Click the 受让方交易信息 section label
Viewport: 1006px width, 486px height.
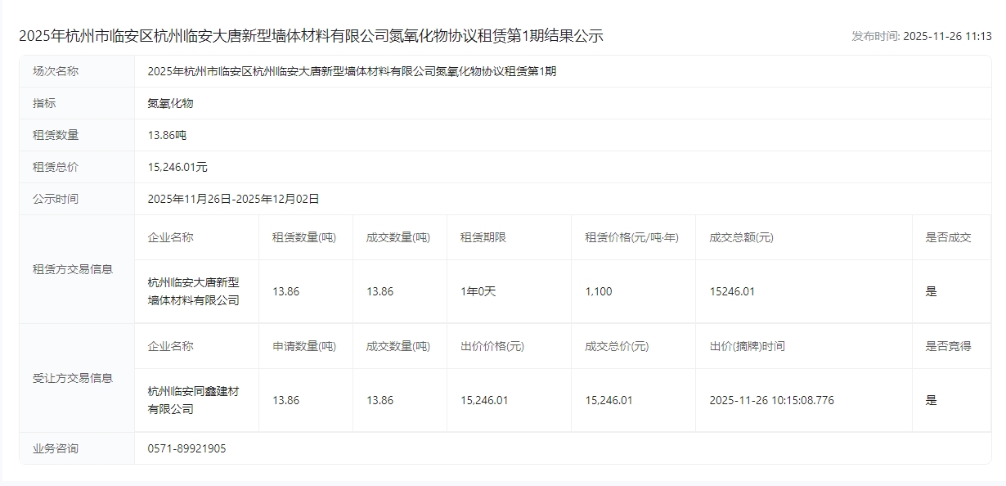click(x=73, y=378)
